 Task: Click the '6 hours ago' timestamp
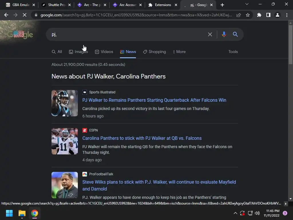[93, 116]
